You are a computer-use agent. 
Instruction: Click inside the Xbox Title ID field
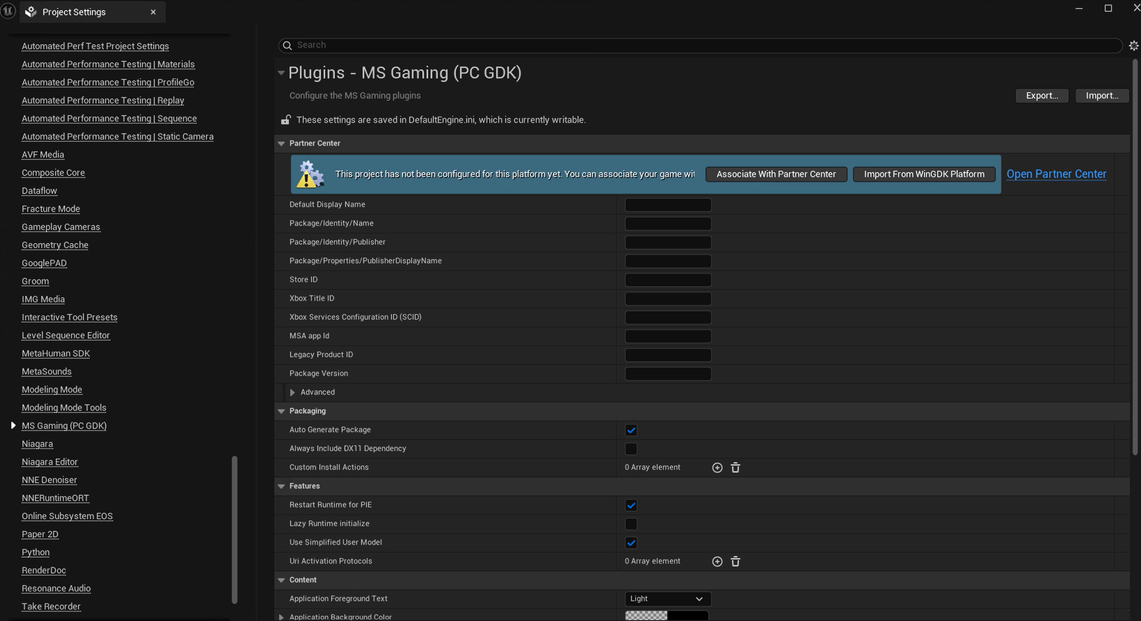click(668, 299)
